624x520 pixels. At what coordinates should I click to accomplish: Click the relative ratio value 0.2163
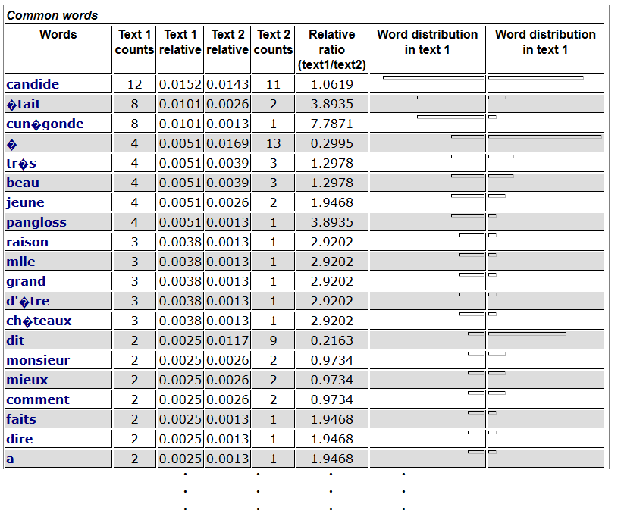coord(332,340)
